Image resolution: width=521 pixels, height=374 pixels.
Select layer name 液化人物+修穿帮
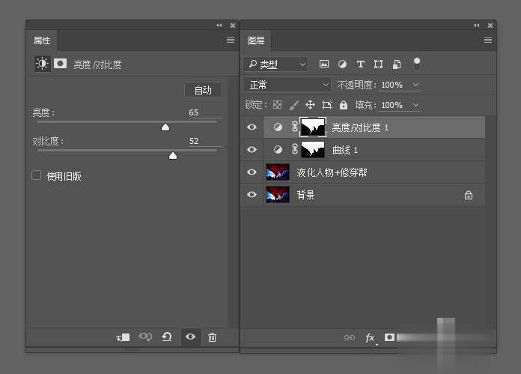click(x=332, y=172)
